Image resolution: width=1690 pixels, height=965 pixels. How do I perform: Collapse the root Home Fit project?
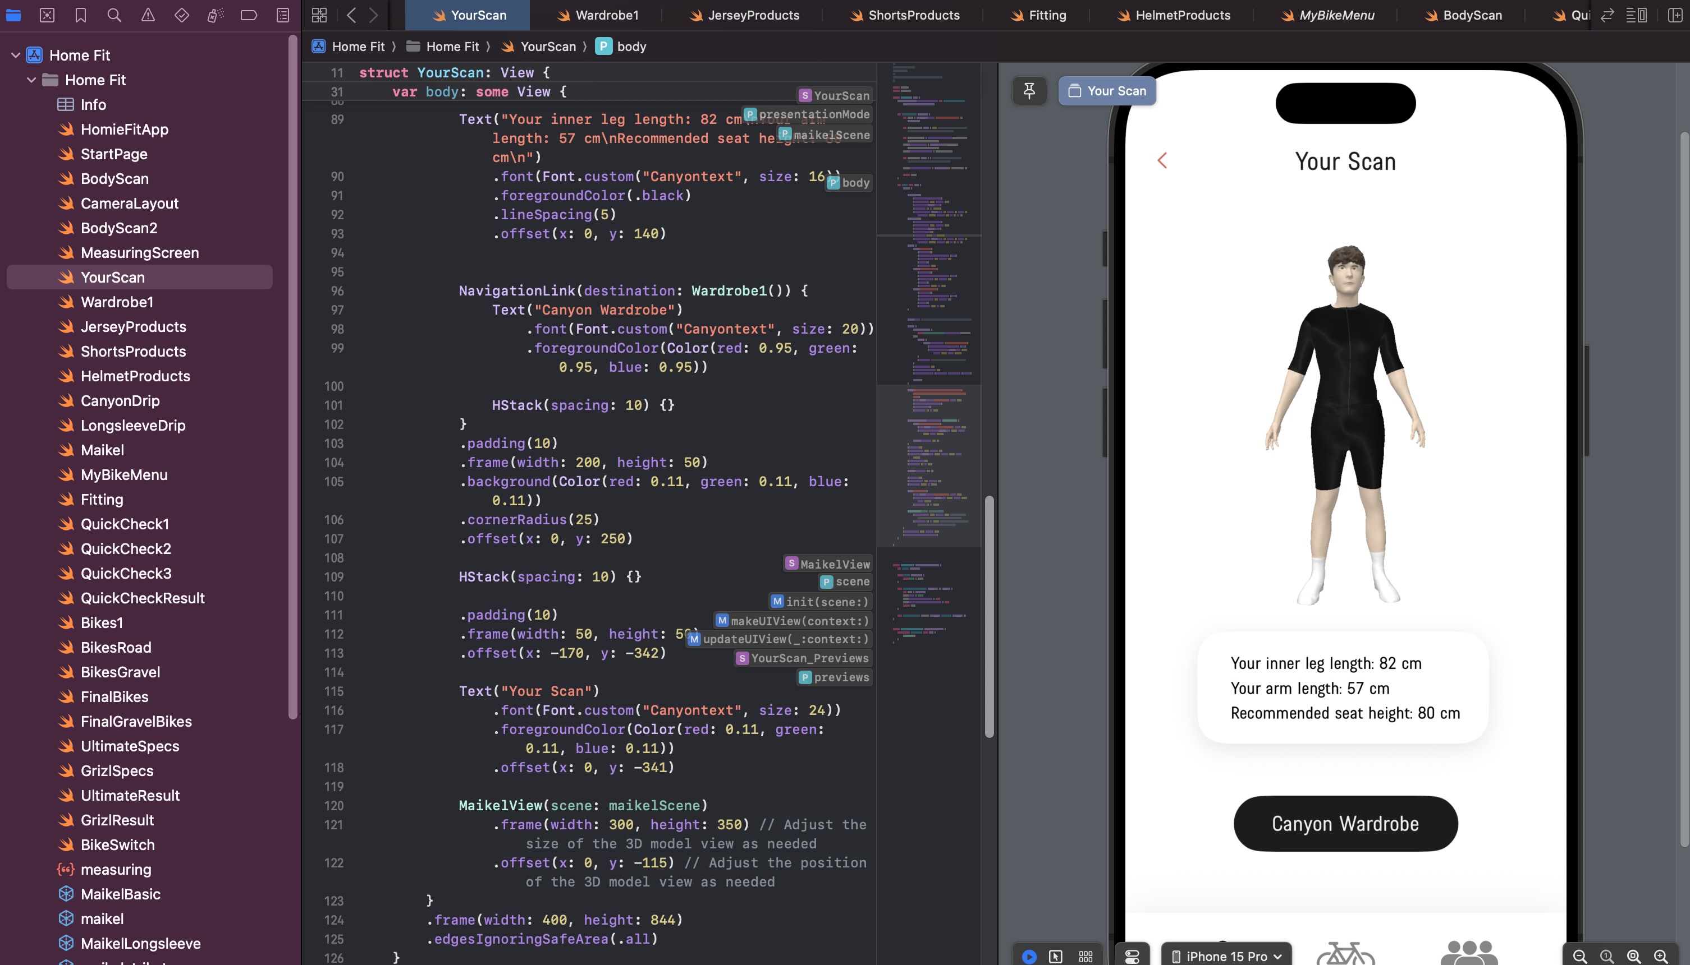coord(15,56)
